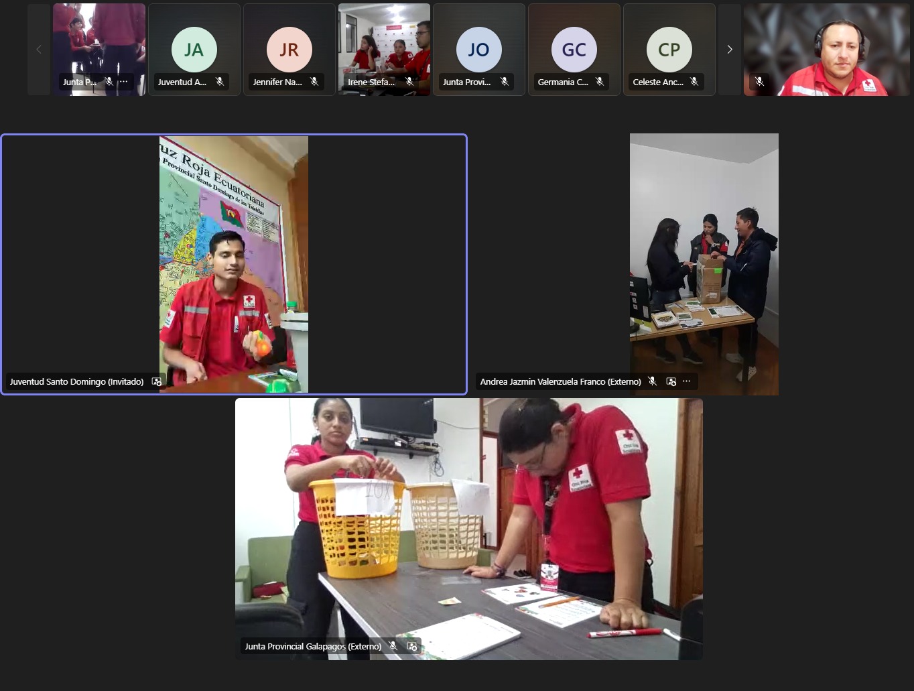Open more options on Junta P... tile
This screenshot has width=914, height=691.
[123, 82]
